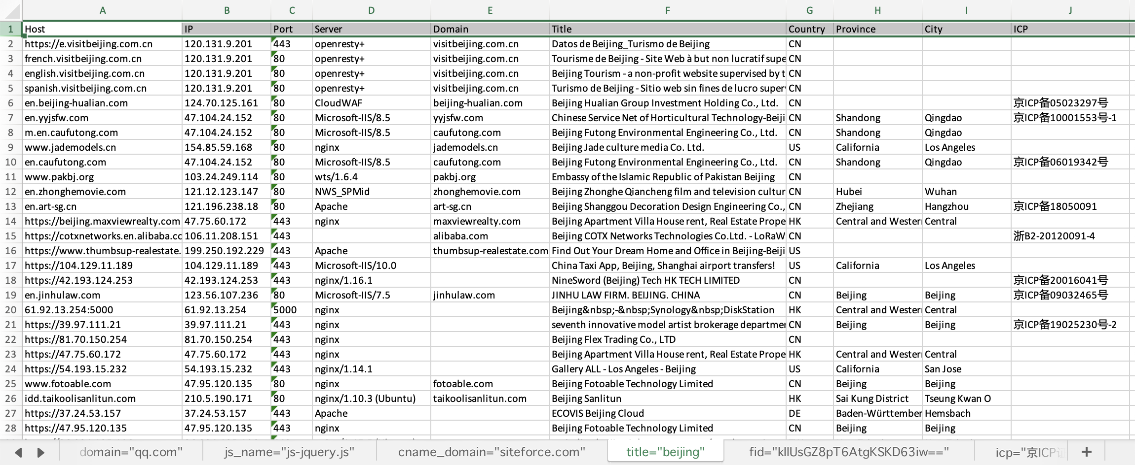Screen dimensions: 1135x465
Task: Select row 1 header
Action: click(11, 29)
